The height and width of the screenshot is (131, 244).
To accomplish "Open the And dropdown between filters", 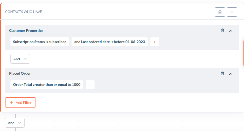I will (20, 59).
